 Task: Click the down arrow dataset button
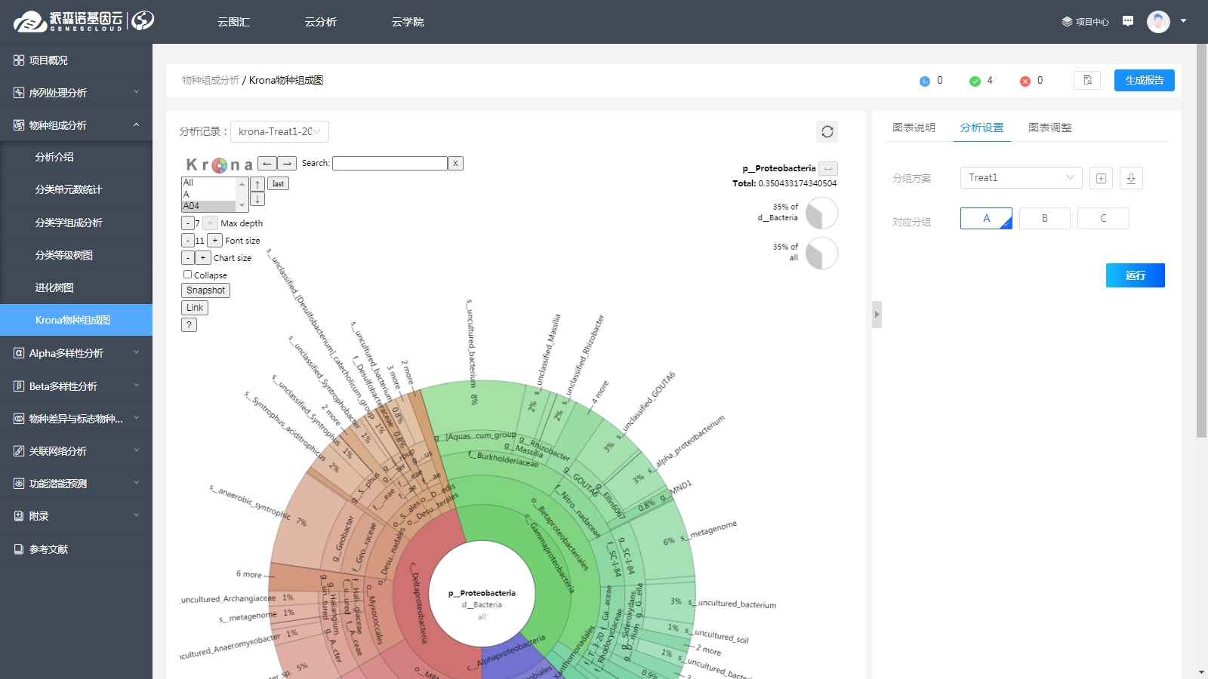(257, 199)
